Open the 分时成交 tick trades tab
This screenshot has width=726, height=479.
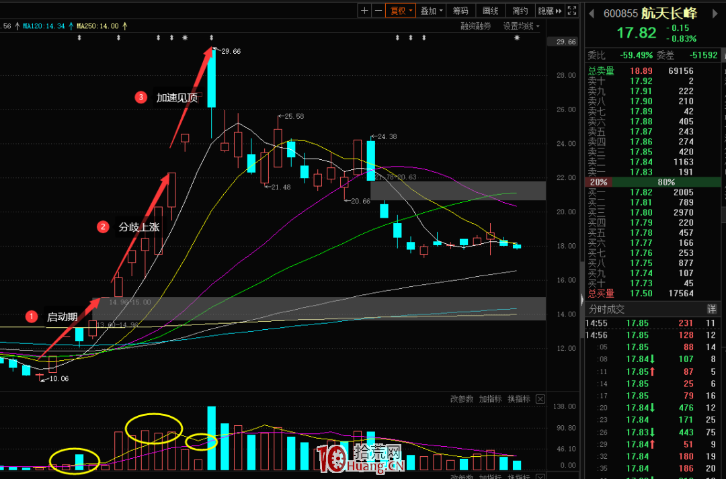[606, 309]
